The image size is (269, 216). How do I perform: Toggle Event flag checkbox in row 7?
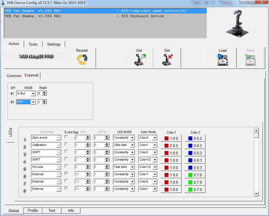pos(66,181)
